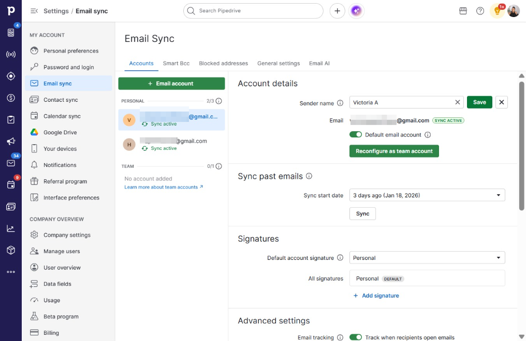Click the Sender name info icon
This screenshot has height=341, width=526.
point(340,103)
